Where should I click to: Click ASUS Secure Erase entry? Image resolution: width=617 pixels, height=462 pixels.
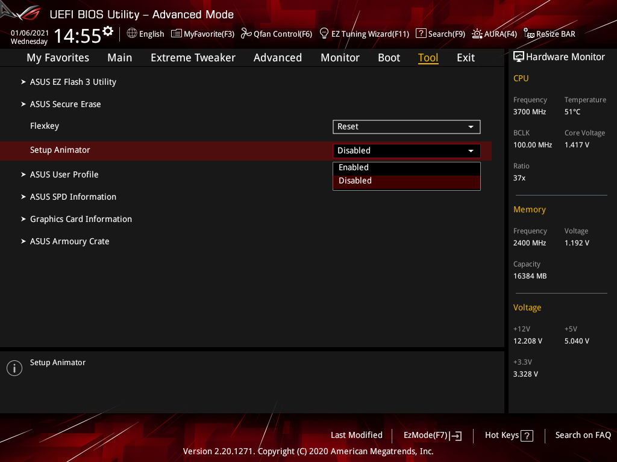[x=65, y=104]
